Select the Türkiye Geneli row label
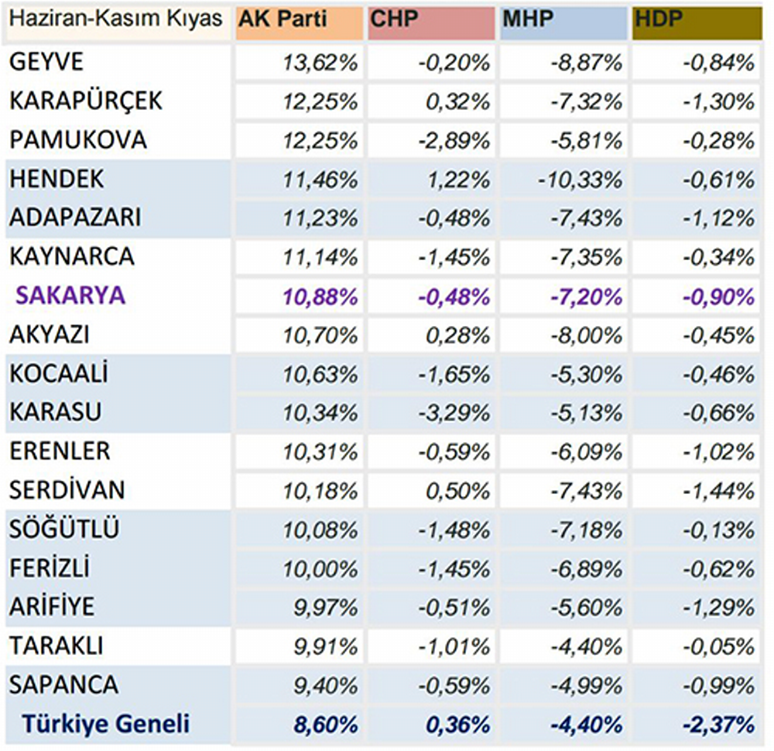Screen dimensions: 774x751 (105, 725)
